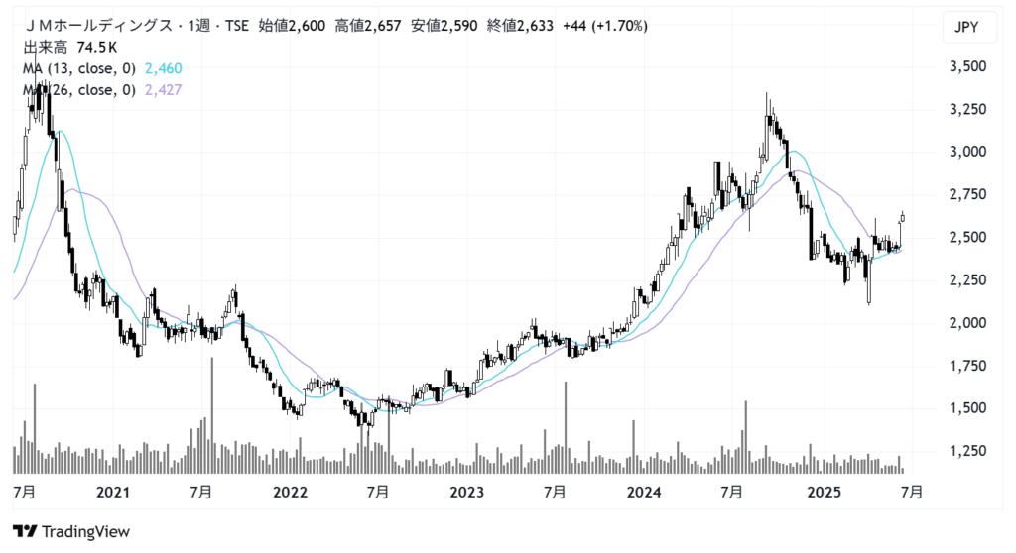Click the 2,750 price axis label

pyautogui.click(x=967, y=194)
